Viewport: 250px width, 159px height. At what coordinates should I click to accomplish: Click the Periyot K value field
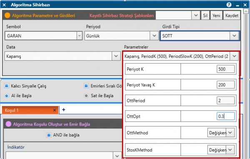coord(225,69)
